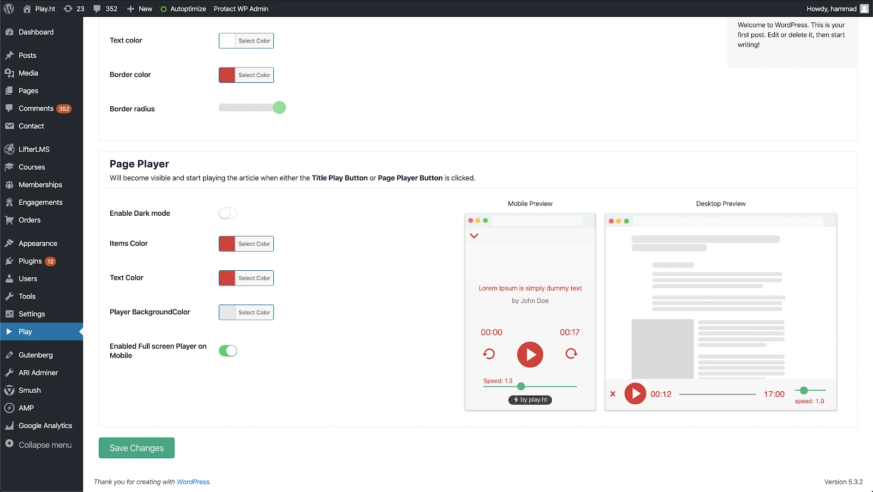Click the Plugins count badge 13
Screen dimensions: 873x492
pyautogui.click(x=50, y=262)
